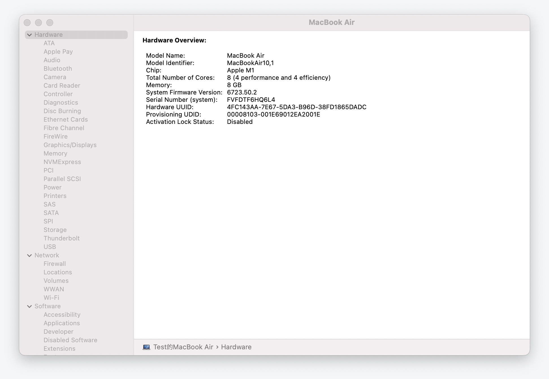Viewport: 549px width, 379px height.
Task: Open Firewall under Network
Action: tap(55, 264)
